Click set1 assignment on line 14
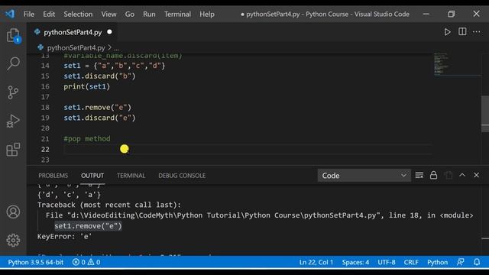Screen dimensions: 489x275 115,66
